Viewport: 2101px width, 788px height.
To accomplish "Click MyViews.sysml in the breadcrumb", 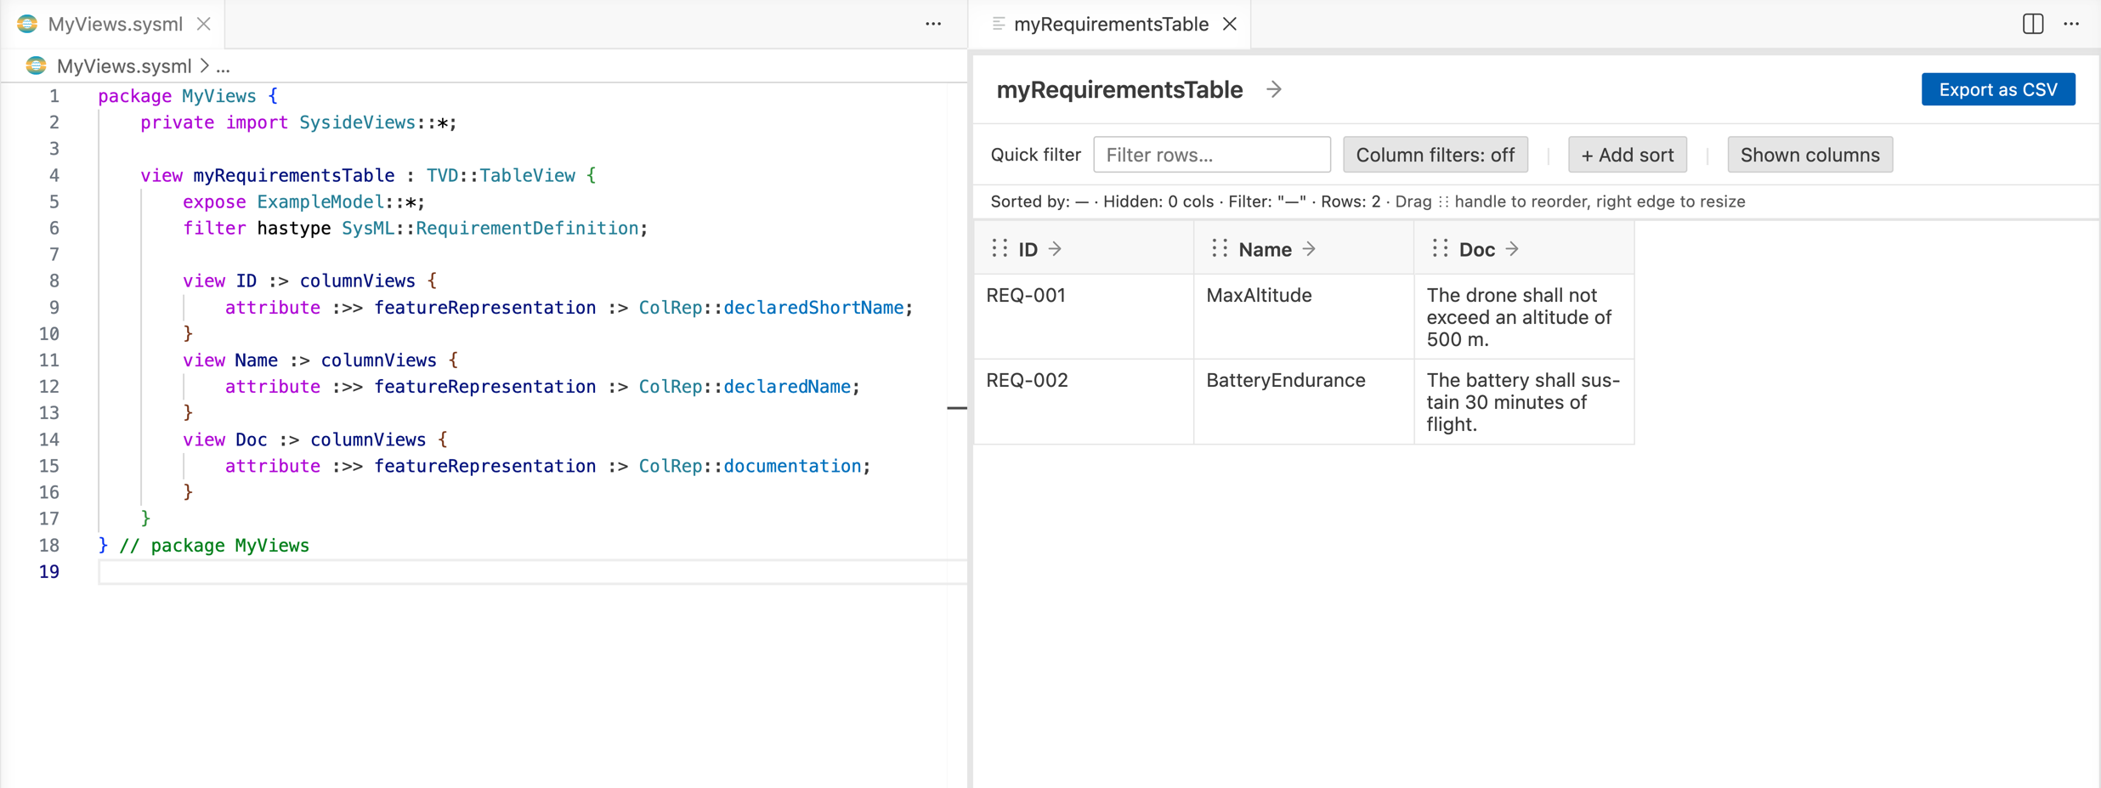I will point(124,66).
